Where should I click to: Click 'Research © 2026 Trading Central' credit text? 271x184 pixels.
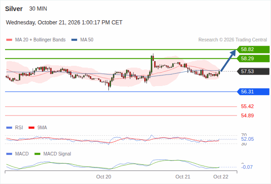coord(232,40)
